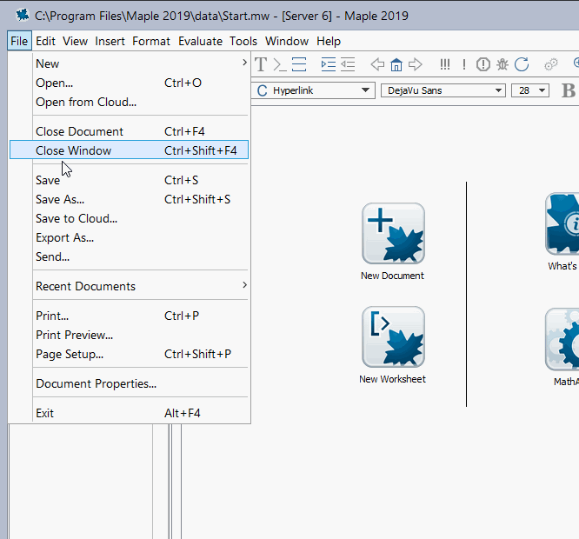
Task: Click the home page icon
Action: 396,64
